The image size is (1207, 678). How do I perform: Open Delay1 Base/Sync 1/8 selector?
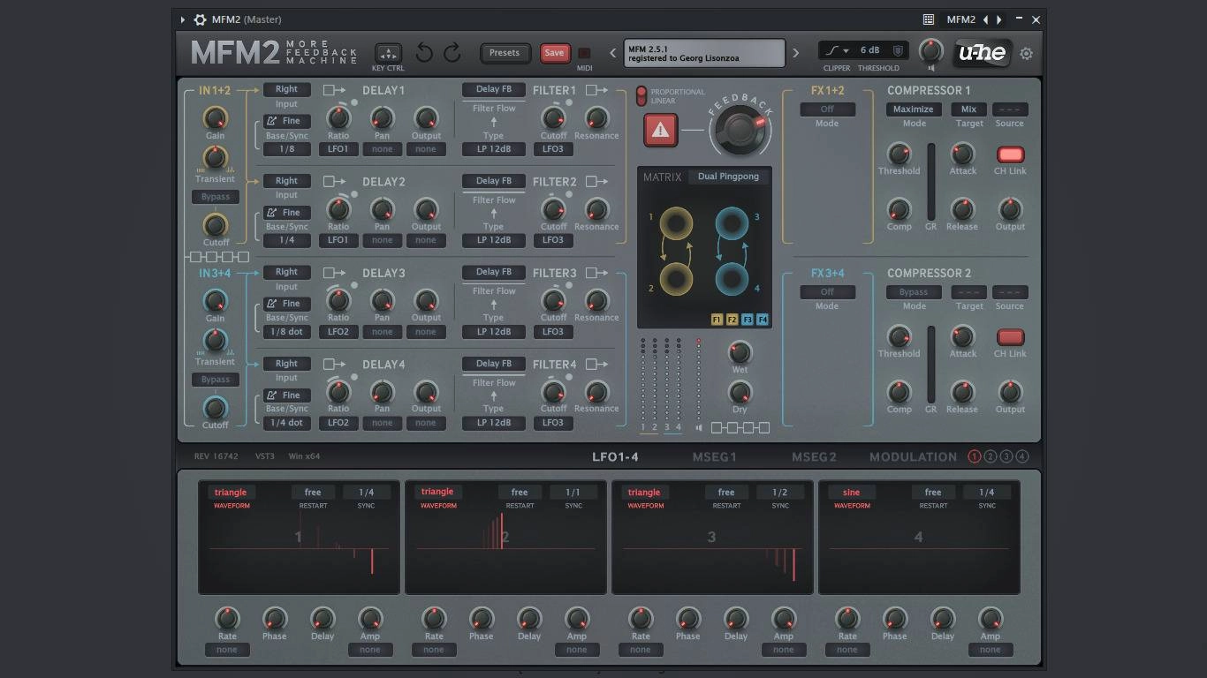coord(286,149)
